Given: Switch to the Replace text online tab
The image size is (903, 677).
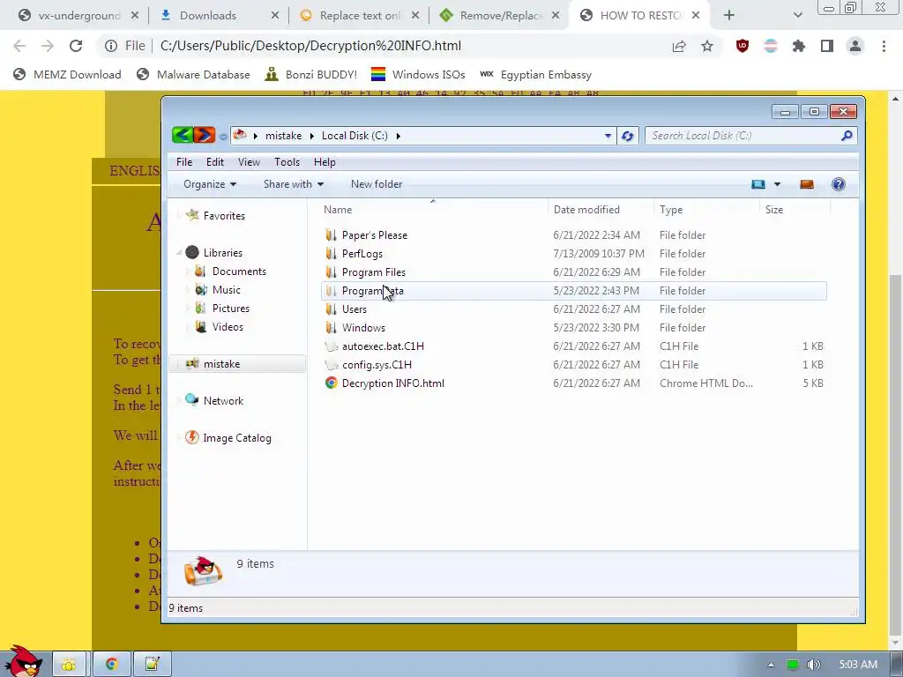Looking at the screenshot, I should 360,16.
